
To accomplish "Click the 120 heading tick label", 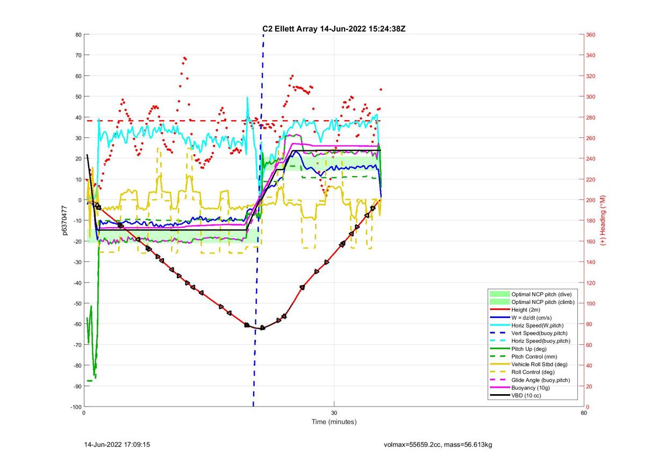I will click(x=591, y=283).
